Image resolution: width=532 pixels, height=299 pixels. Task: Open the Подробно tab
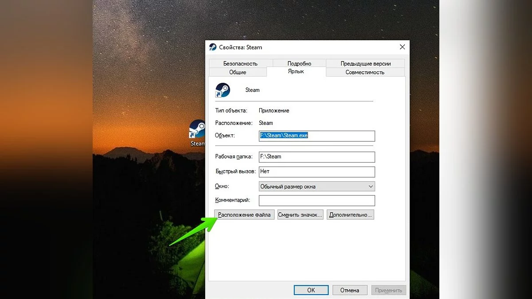tap(299, 63)
